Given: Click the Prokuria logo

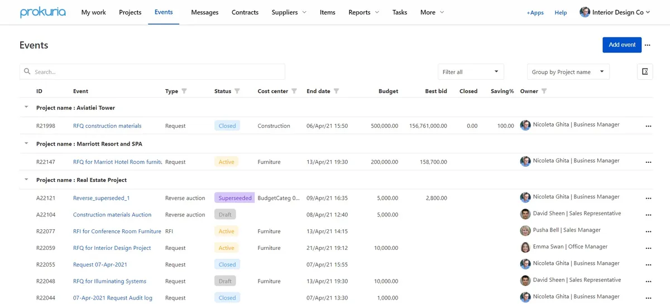Looking at the screenshot, I should click(42, 12).
